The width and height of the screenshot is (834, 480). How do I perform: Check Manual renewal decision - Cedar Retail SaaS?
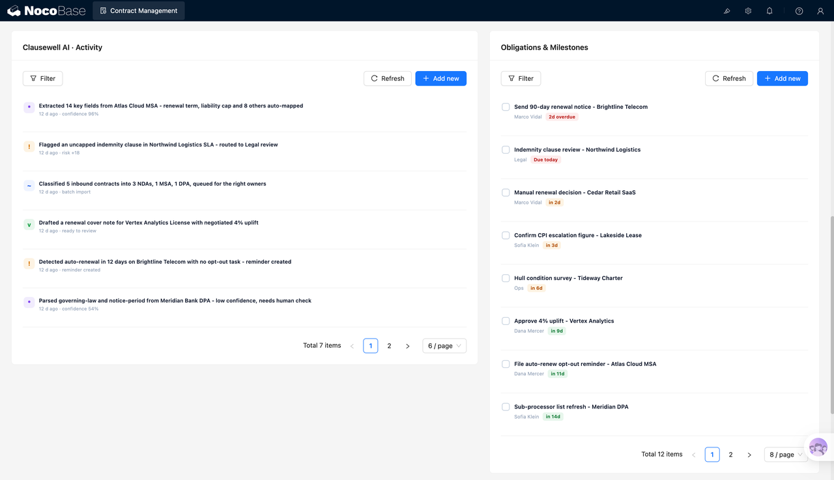point(506,193)
